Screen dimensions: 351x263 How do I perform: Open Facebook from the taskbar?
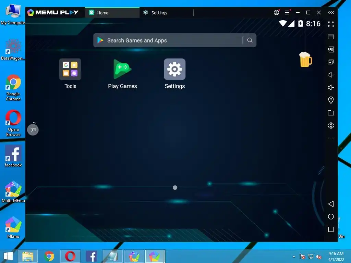[91, 256]
